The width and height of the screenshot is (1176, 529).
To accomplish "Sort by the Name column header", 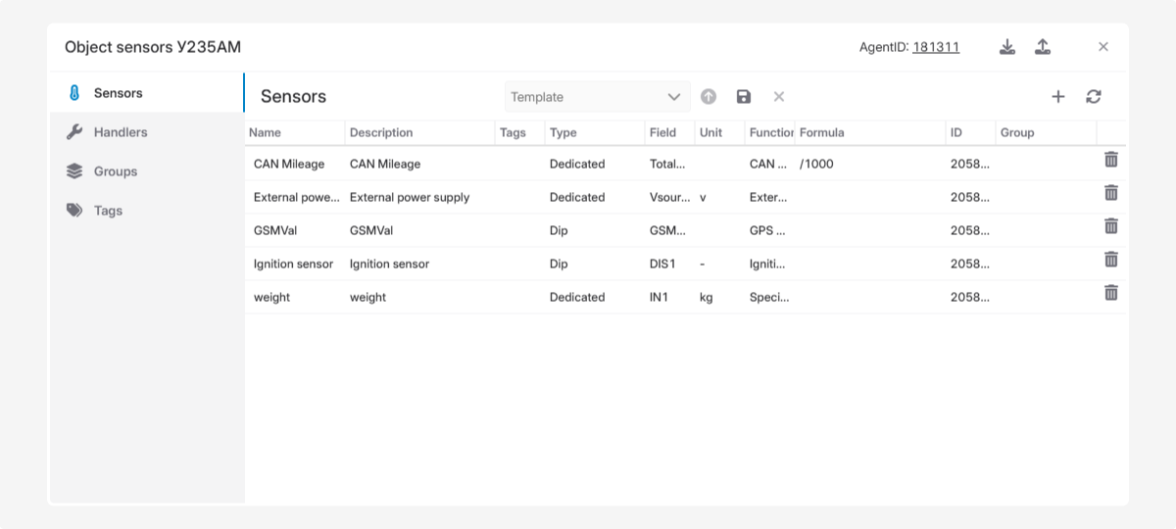I will (x=265, y=132).
